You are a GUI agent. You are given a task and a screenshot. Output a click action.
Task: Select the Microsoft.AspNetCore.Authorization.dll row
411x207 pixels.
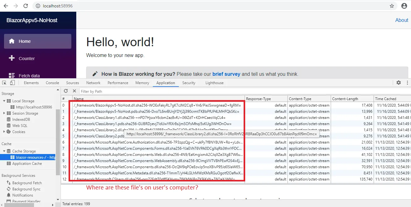coord(236,142)
